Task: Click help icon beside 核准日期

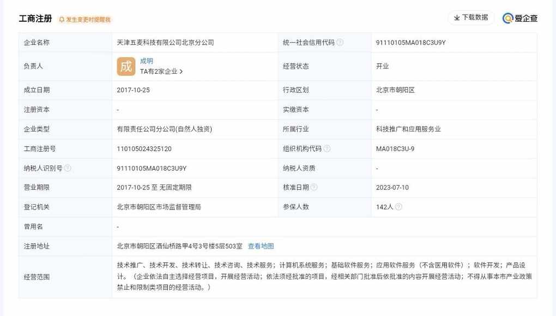Action: (314, 187)
